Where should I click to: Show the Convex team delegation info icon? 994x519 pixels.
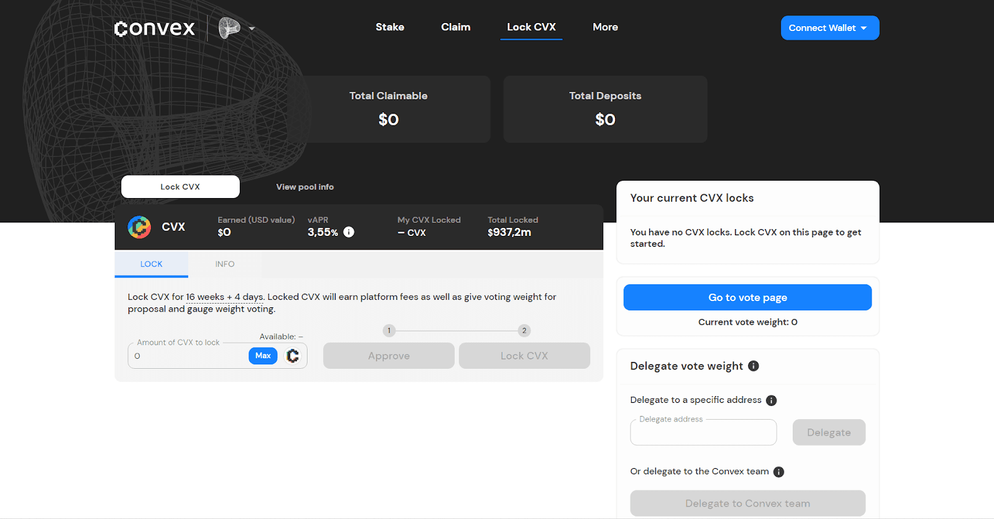click(779, 472)
